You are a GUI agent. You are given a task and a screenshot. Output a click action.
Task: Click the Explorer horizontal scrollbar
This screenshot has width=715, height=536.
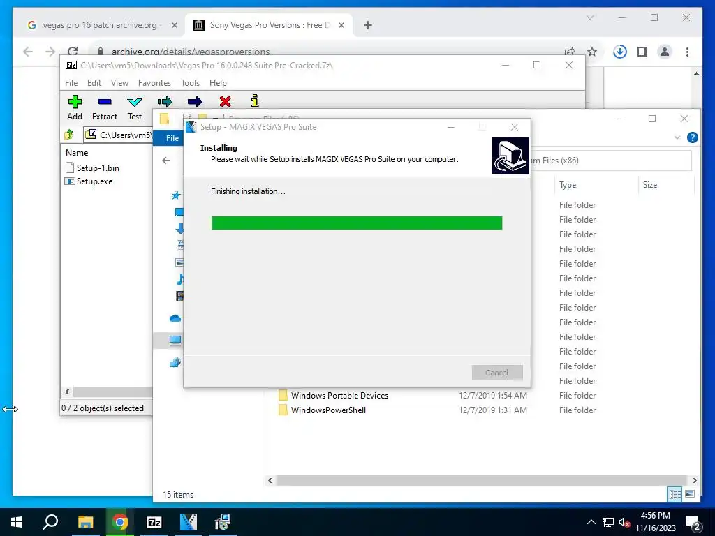coord(482,480)
